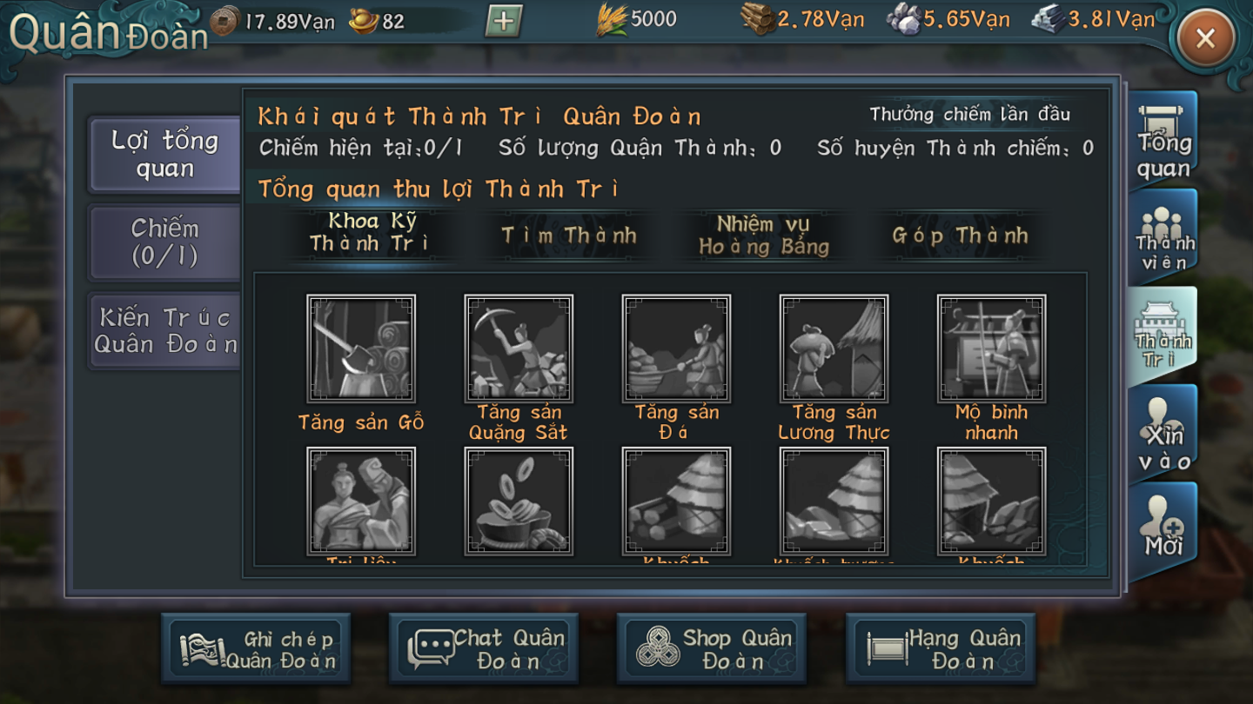Image resolution: width=1253 pixels, height=704 pixels.
Task: Choose the Tăng sản Đá technology icon
Action: [676, 349]
